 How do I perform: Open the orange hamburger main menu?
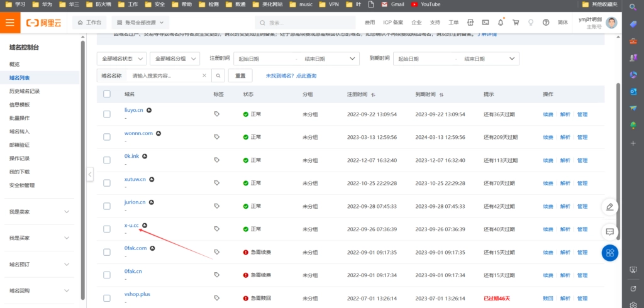point(10,23)
